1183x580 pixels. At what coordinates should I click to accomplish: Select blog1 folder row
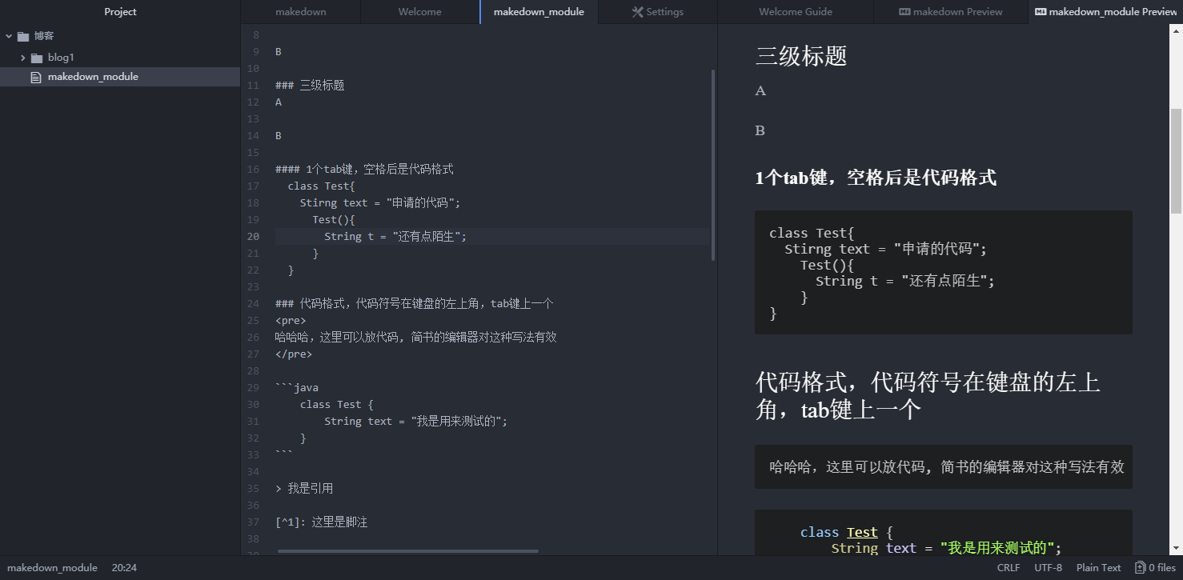[120, 58]
